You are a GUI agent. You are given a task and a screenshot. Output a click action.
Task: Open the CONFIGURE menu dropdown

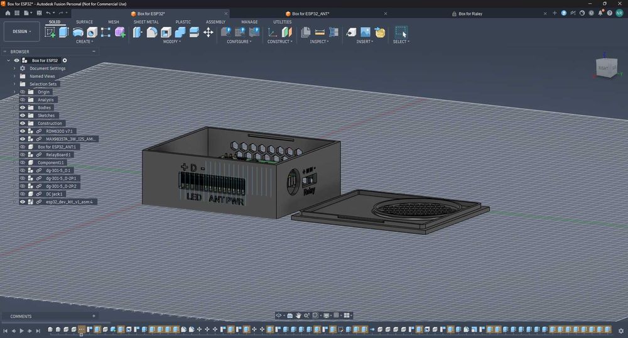click(239, 41)
